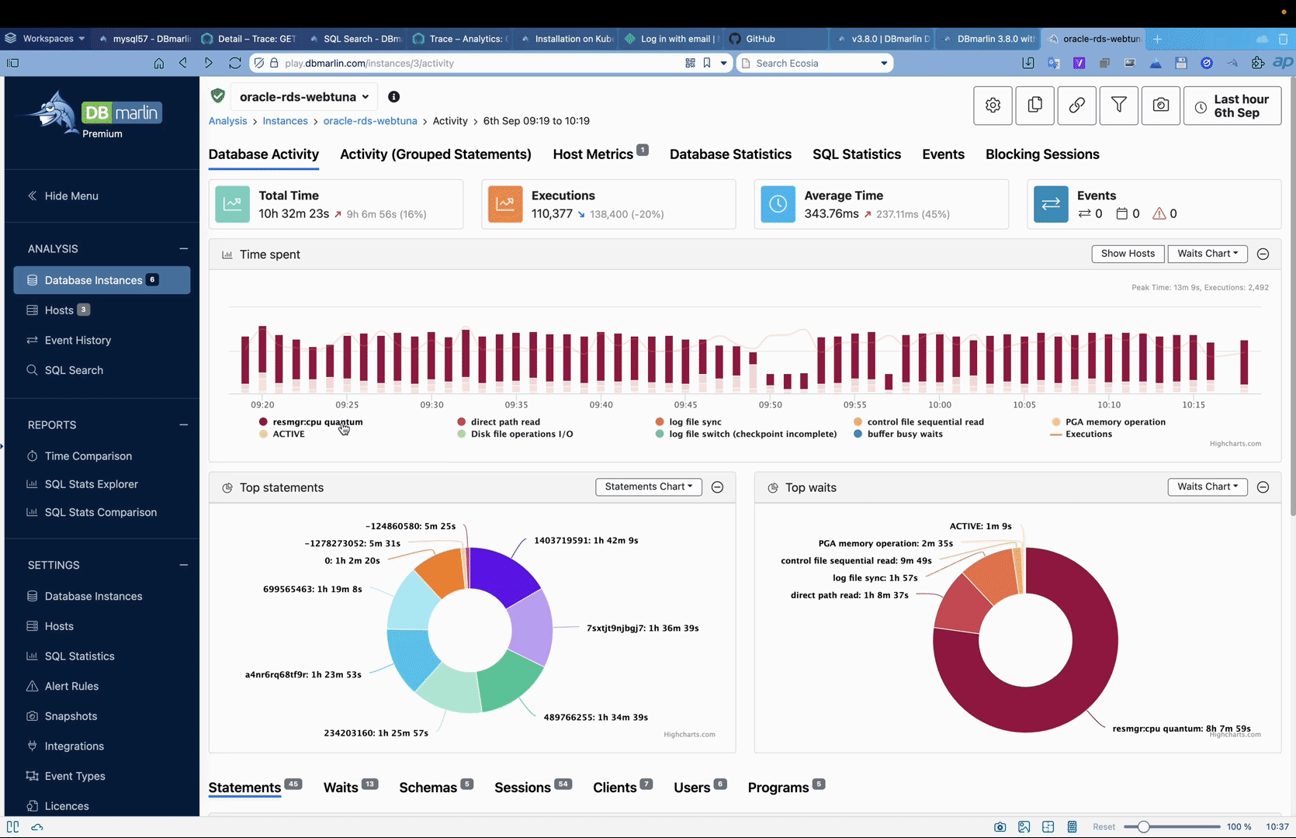
Task: Toggle the Executions line in legend
Action: pyautogui.click(x=1081, y=434)
